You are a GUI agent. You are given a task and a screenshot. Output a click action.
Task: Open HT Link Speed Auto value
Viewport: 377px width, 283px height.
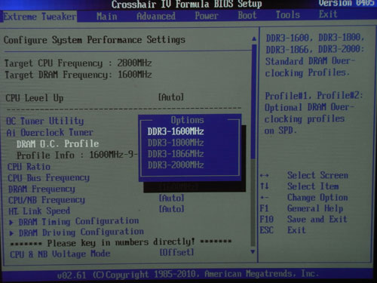(172, 209)
